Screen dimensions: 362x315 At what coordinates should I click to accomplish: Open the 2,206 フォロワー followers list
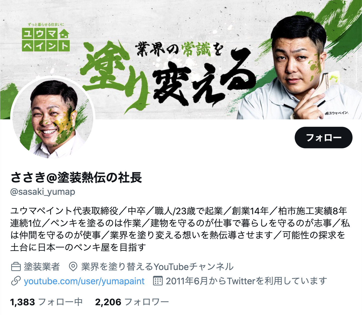132,302
